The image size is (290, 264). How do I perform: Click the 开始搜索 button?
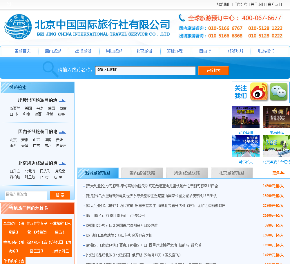[213, 70]
